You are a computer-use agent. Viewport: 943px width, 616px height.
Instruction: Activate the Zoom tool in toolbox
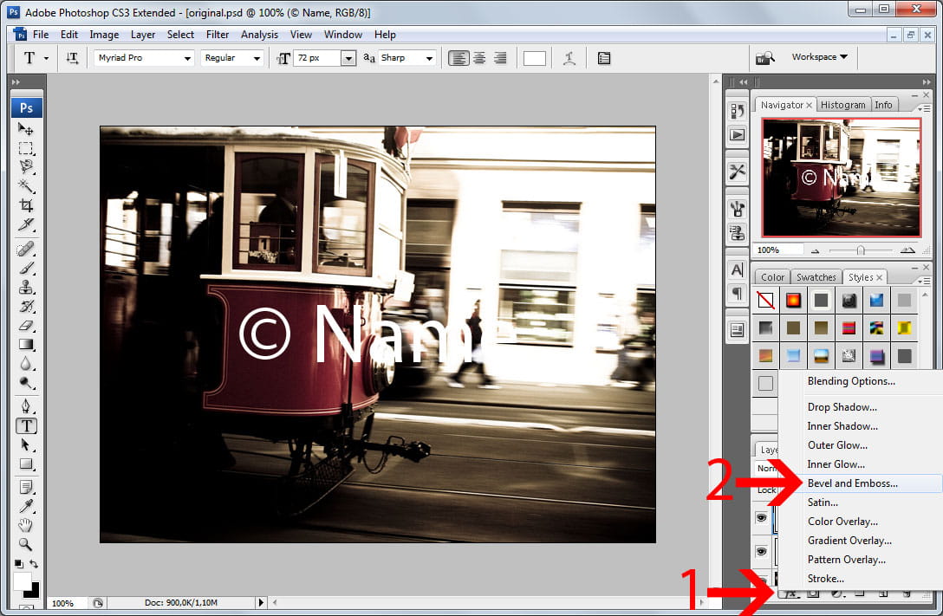pos(26,544)
